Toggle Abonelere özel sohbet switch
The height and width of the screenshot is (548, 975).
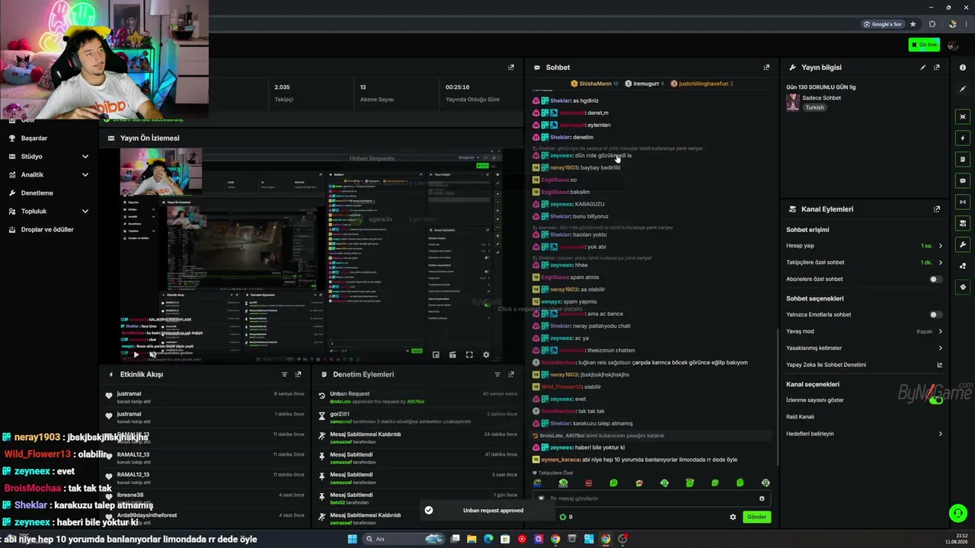coord(935,279)
